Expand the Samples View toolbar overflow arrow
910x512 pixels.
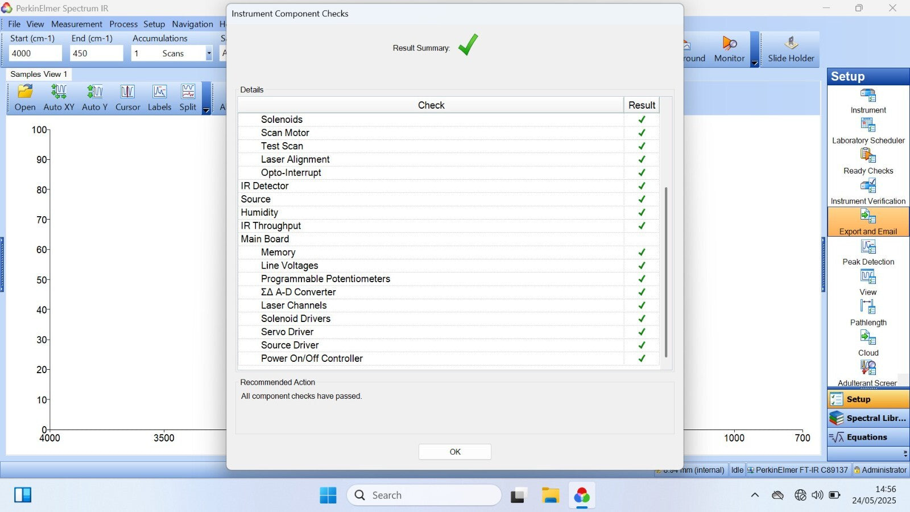click(x=206, y=110)
